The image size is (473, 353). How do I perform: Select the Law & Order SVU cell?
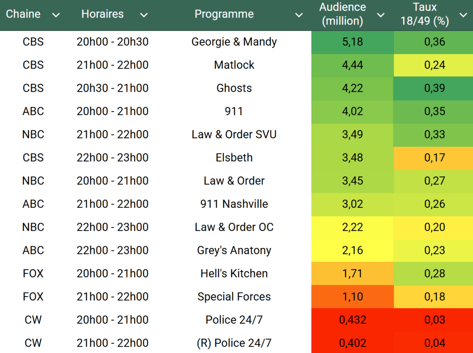(x=234, y=135)
